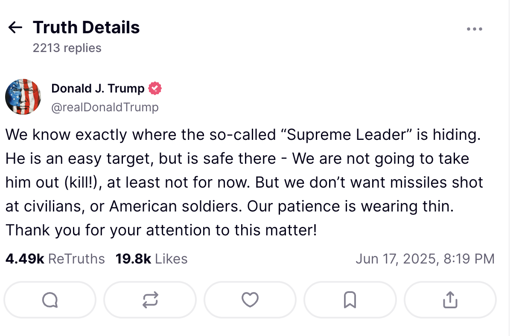Image resolution: width=513 pixels, height=336 pixels.
Task: Click Donald J. Trump's flag profile avatar
Action: coord(23,97)
